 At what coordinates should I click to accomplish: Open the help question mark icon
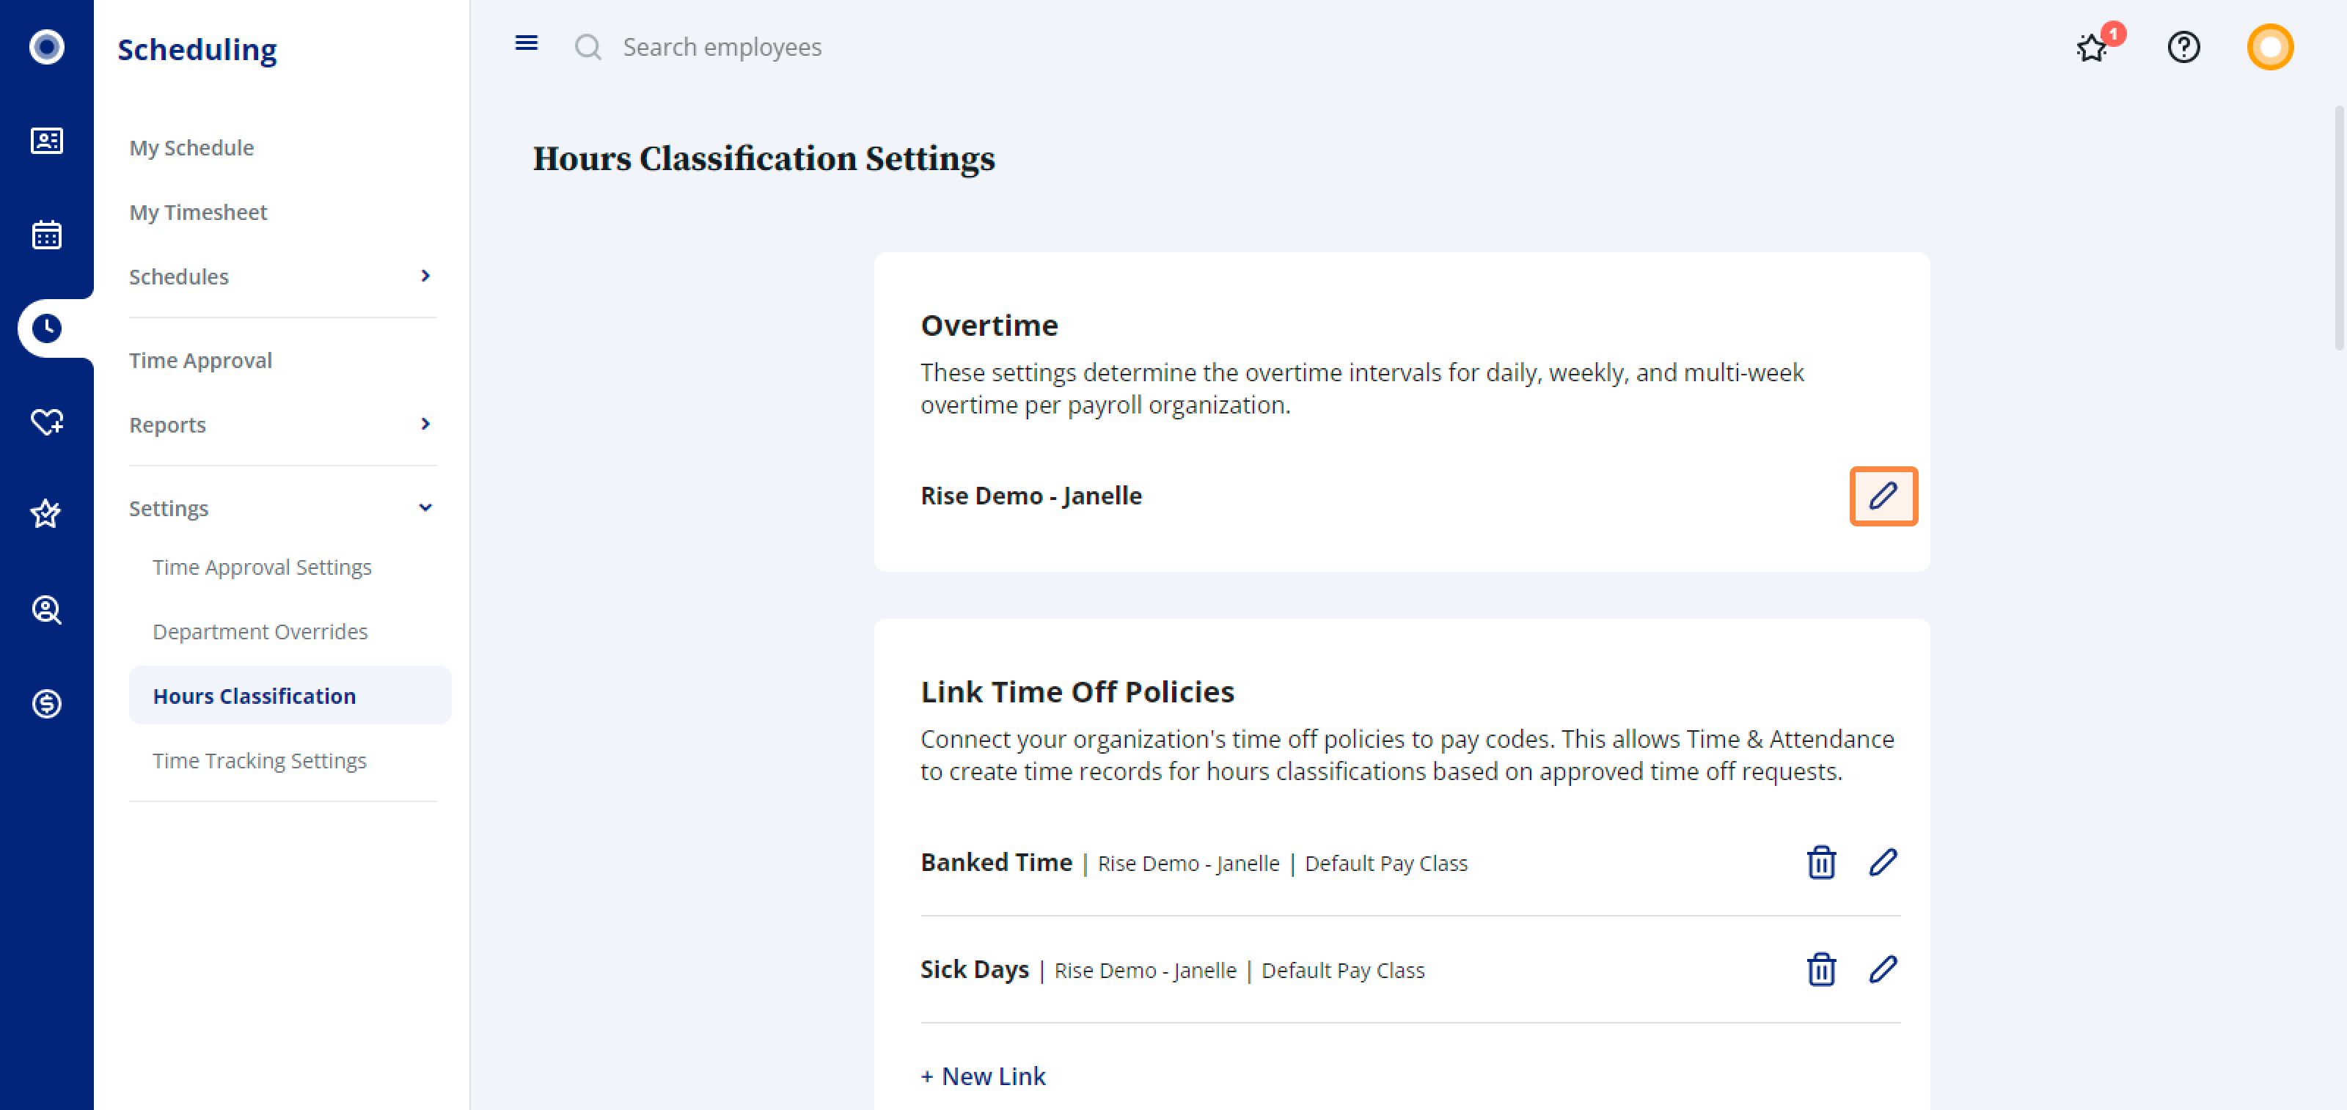[2183, 46]
